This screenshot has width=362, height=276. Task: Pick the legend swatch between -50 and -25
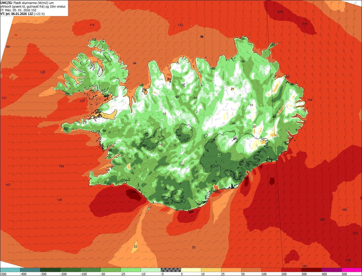(x=111, y=270)
